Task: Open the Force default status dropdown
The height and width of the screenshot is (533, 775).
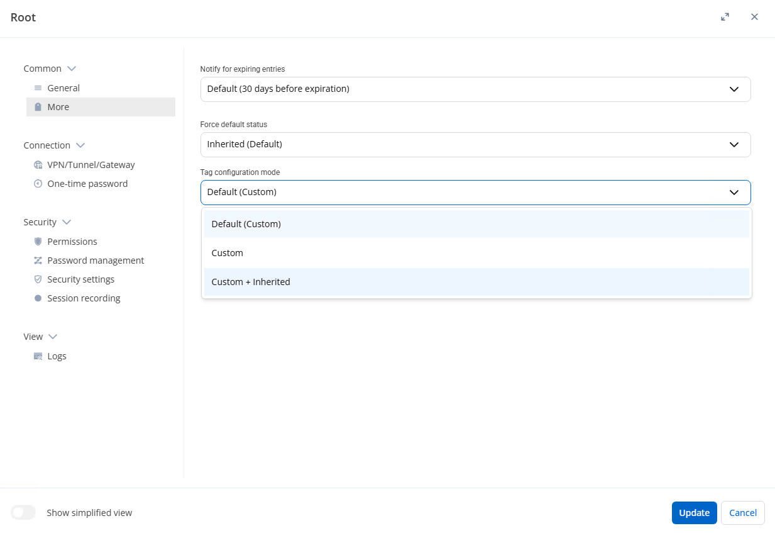Action: tap(475, 144)
